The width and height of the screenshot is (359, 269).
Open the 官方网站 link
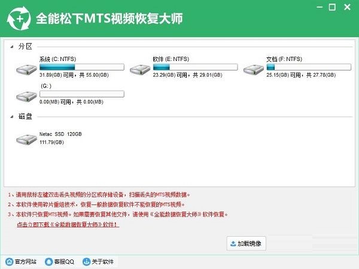(26, 261)
